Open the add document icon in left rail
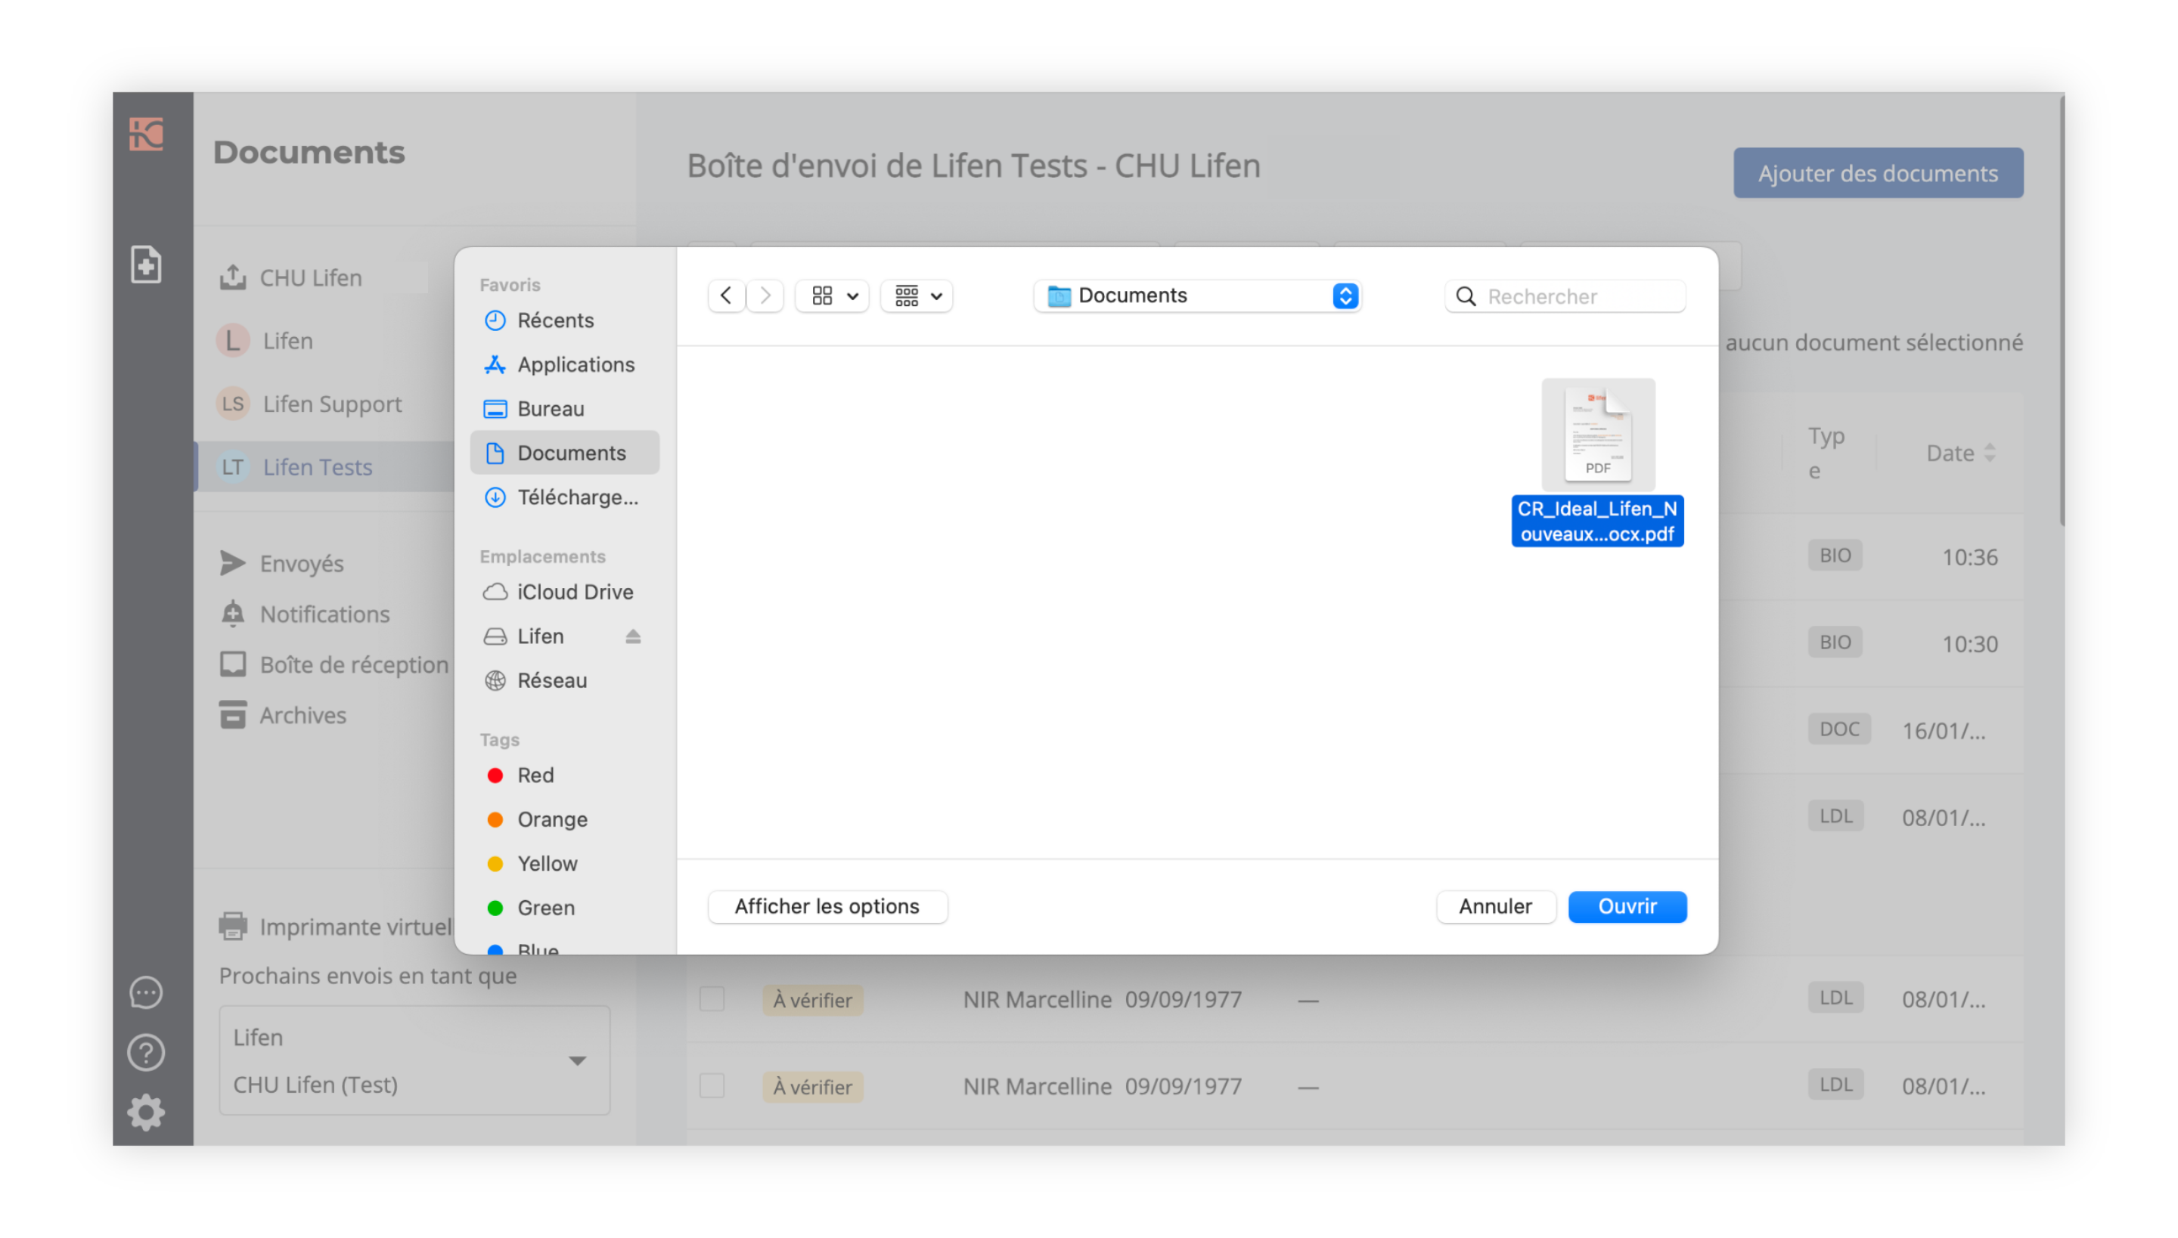 [x=147, y=264]
